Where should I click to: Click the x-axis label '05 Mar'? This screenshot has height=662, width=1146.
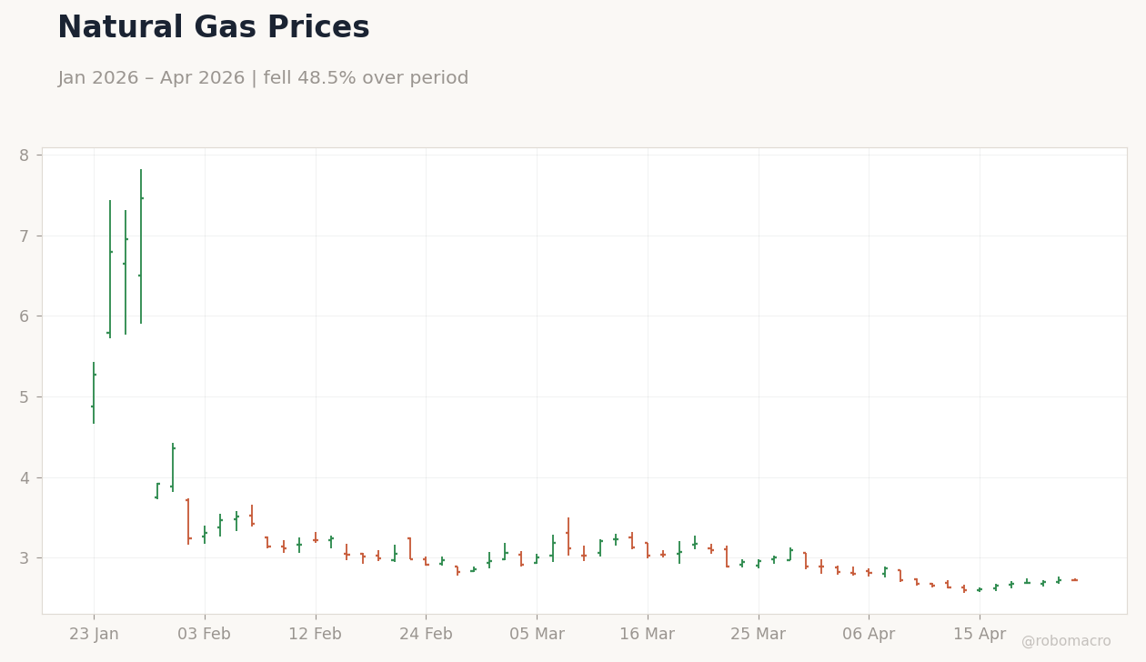click(x=537, y=635)
